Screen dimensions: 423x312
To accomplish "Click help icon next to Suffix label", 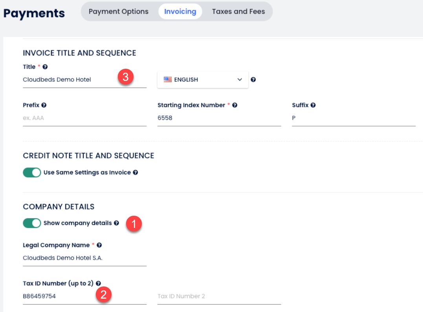I will click(x=313, y=105).
